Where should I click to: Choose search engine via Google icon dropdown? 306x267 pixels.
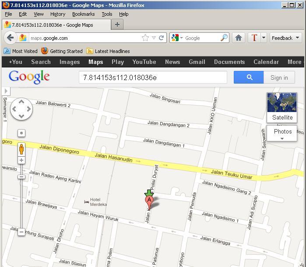point(176,38)
